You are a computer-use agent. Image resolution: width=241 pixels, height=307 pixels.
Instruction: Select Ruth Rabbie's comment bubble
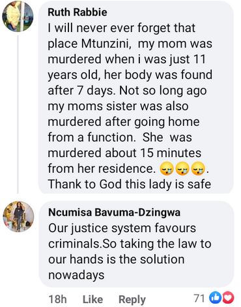(x=136, y=98)
